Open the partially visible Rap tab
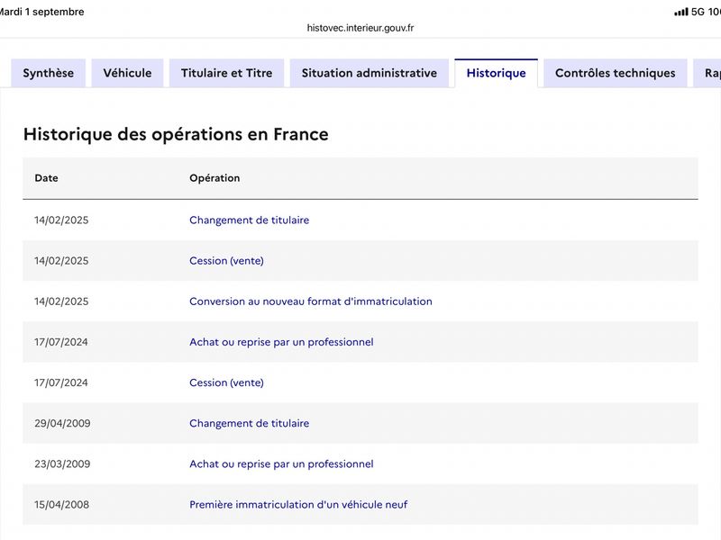This screenshot has width=721, height=540. [708, 73]
